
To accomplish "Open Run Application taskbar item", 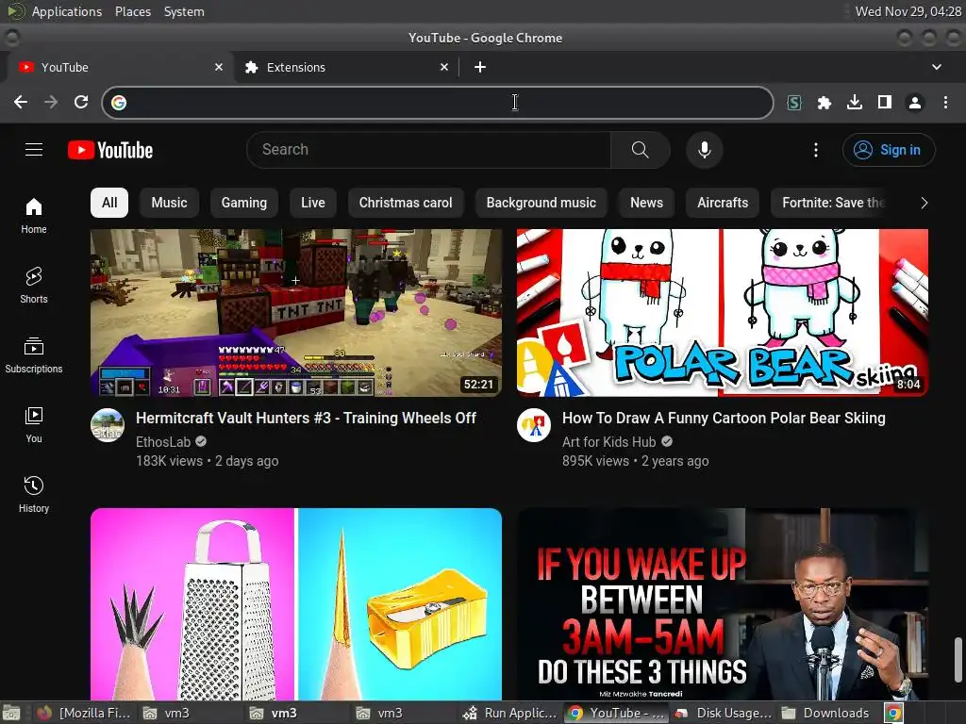I will (510, 713).
